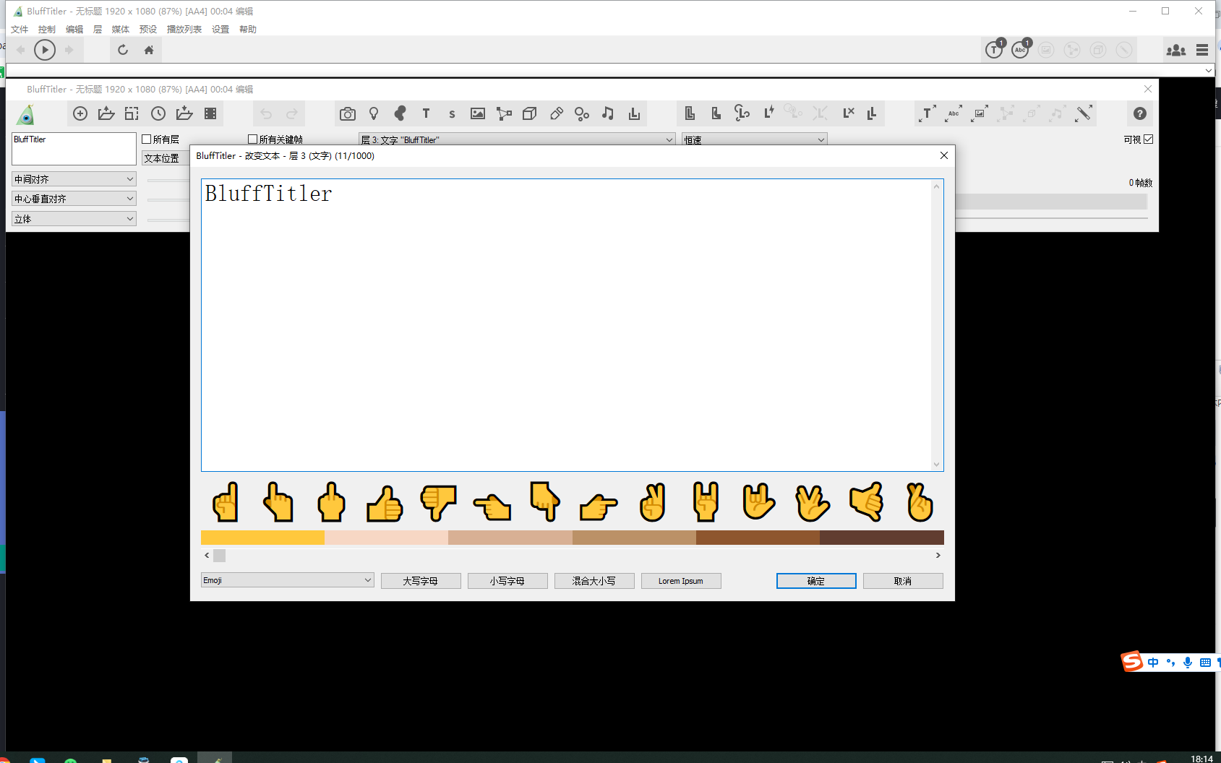Open the hamburger menu icon top right
Viewport: 1221px width, 763px height.
point(1202,50)
